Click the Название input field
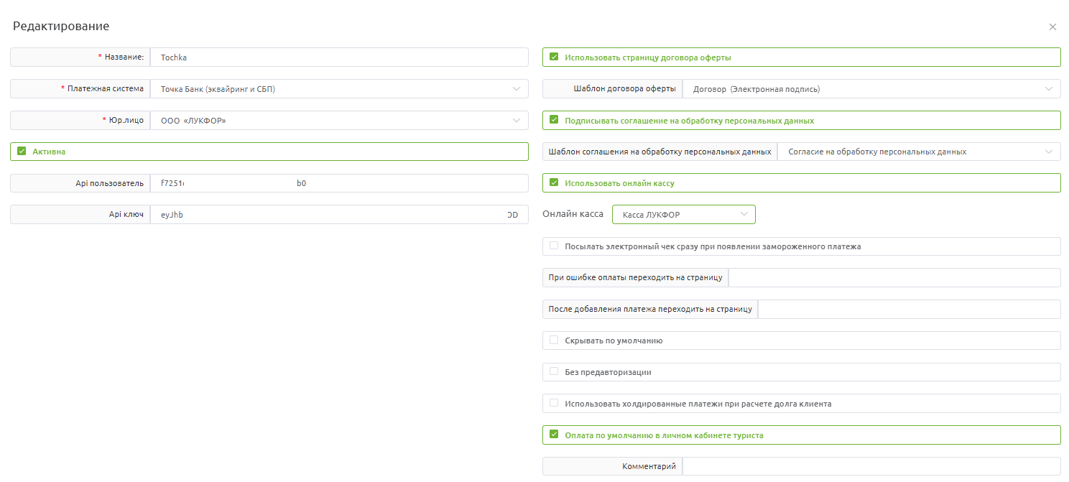The image size is (1069, 482). point(338,57)
